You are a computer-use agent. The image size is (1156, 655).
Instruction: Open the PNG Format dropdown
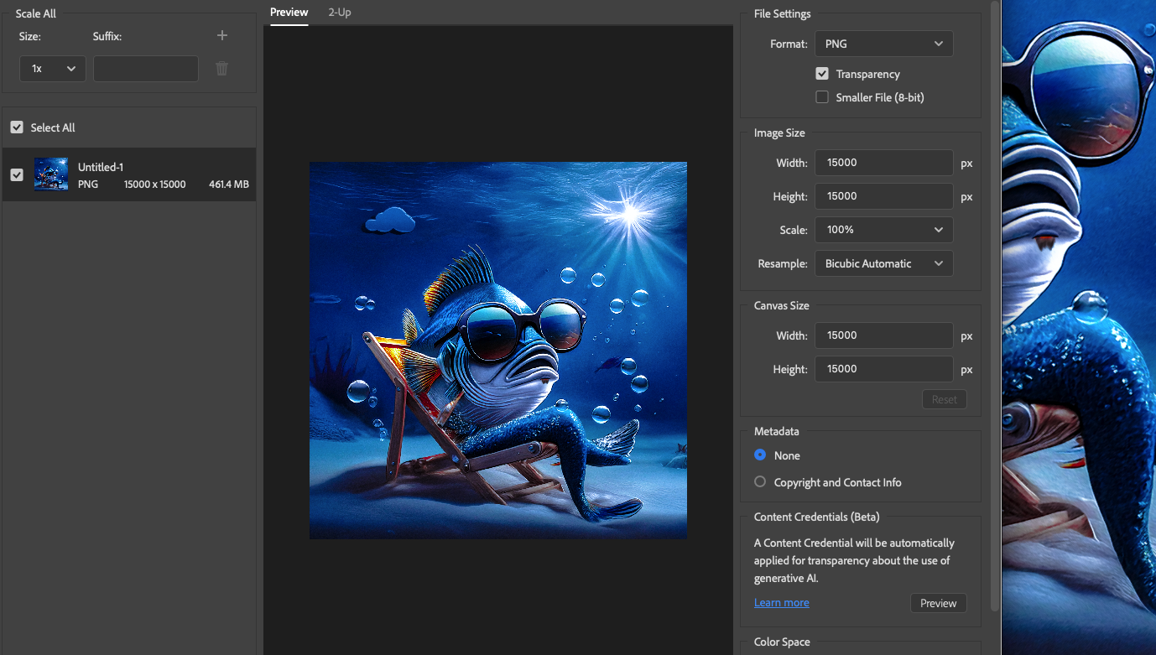point(883,44)
